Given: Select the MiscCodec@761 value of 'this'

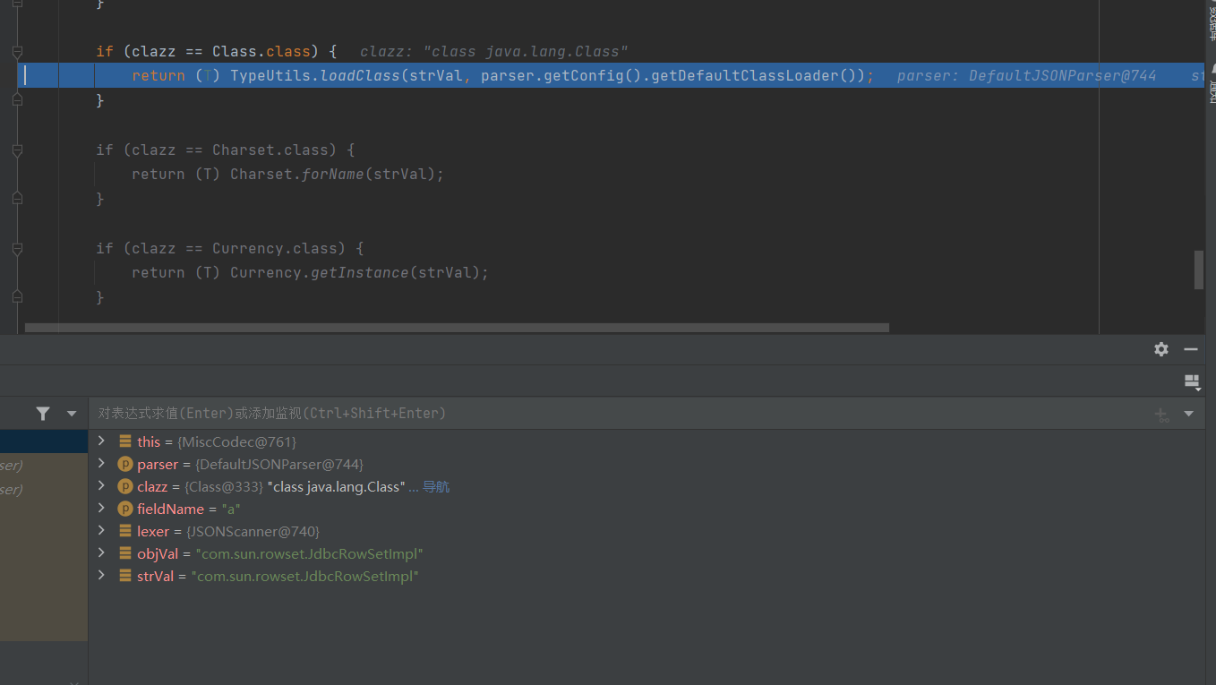Looking at the screenshot, I should (x=237, y=441).
